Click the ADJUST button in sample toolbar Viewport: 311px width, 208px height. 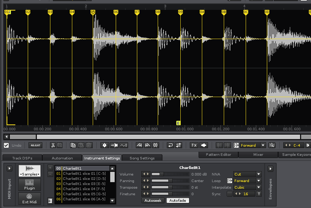pyautogui.click(x=35, y=145)
